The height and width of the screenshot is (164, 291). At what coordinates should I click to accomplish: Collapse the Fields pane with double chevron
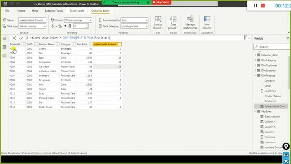click(x=288, y=38)
